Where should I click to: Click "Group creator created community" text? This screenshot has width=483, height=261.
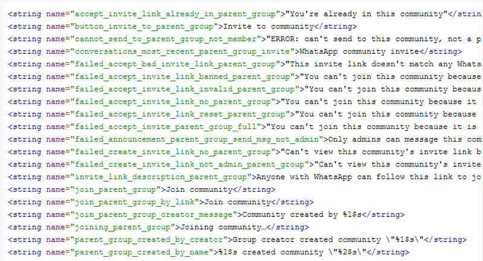pyautogui.click(x=307, y=240)
